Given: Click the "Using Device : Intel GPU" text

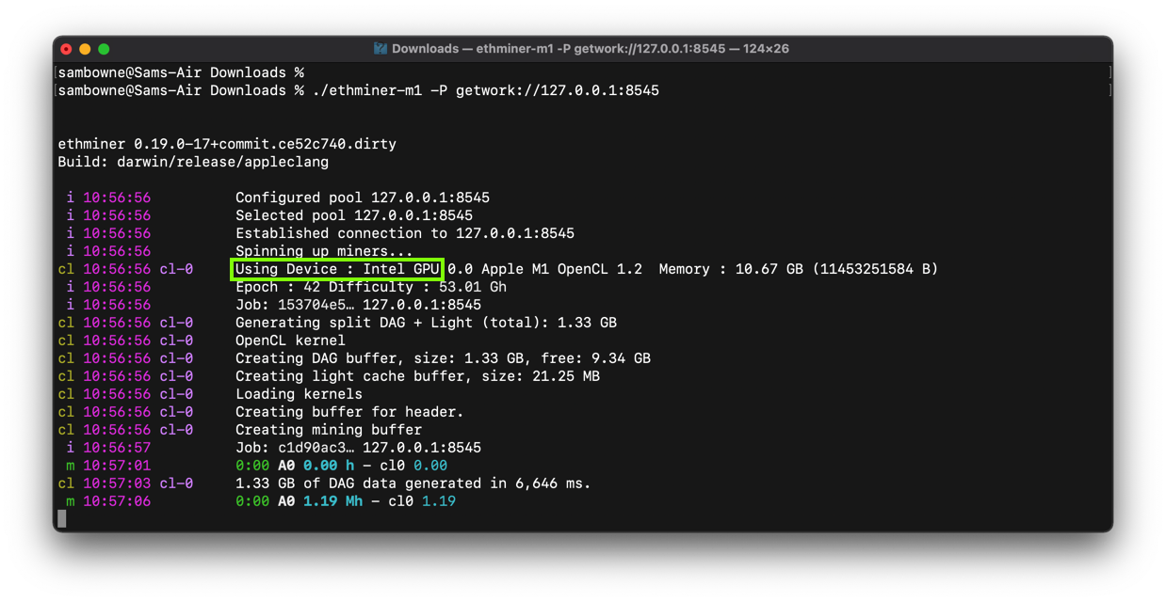Looking at the screenshot, I should tap(337, 269).
